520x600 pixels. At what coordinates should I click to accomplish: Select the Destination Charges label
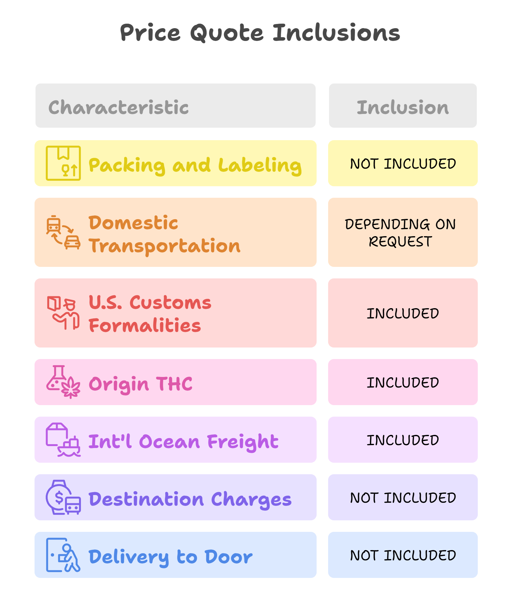[190, 499]
